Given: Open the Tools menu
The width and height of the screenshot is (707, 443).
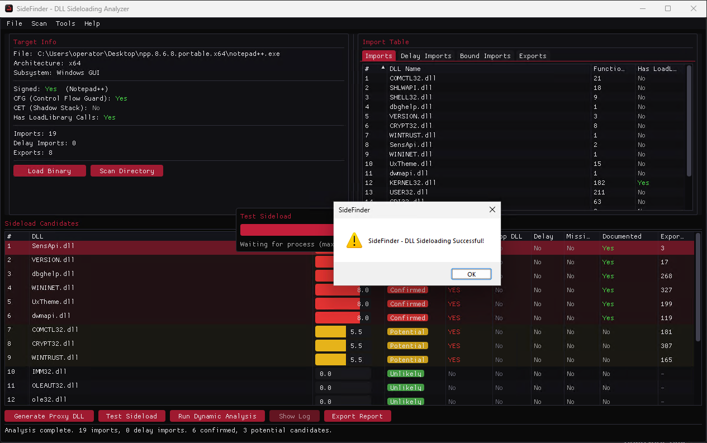Looking at the screenshot, I should 65,23.
